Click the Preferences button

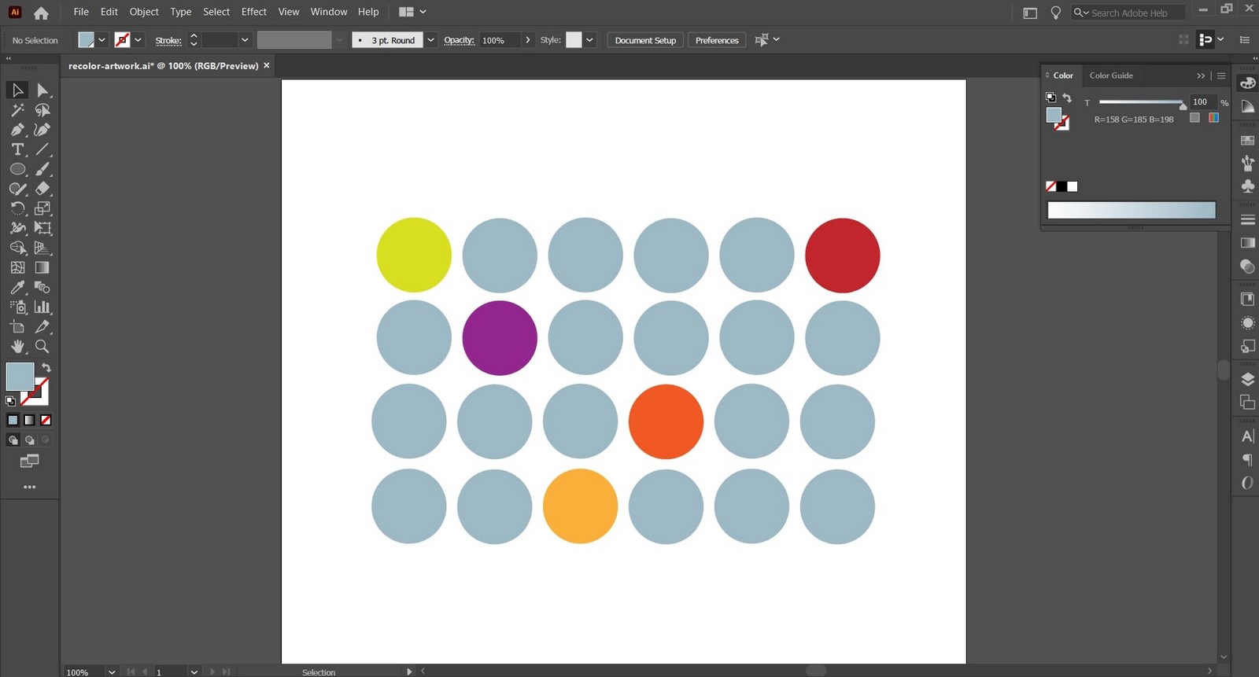717,40
